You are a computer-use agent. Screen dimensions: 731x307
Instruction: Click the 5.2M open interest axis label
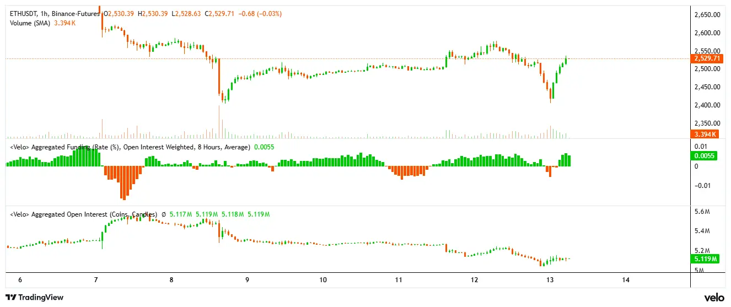[702, 250]
